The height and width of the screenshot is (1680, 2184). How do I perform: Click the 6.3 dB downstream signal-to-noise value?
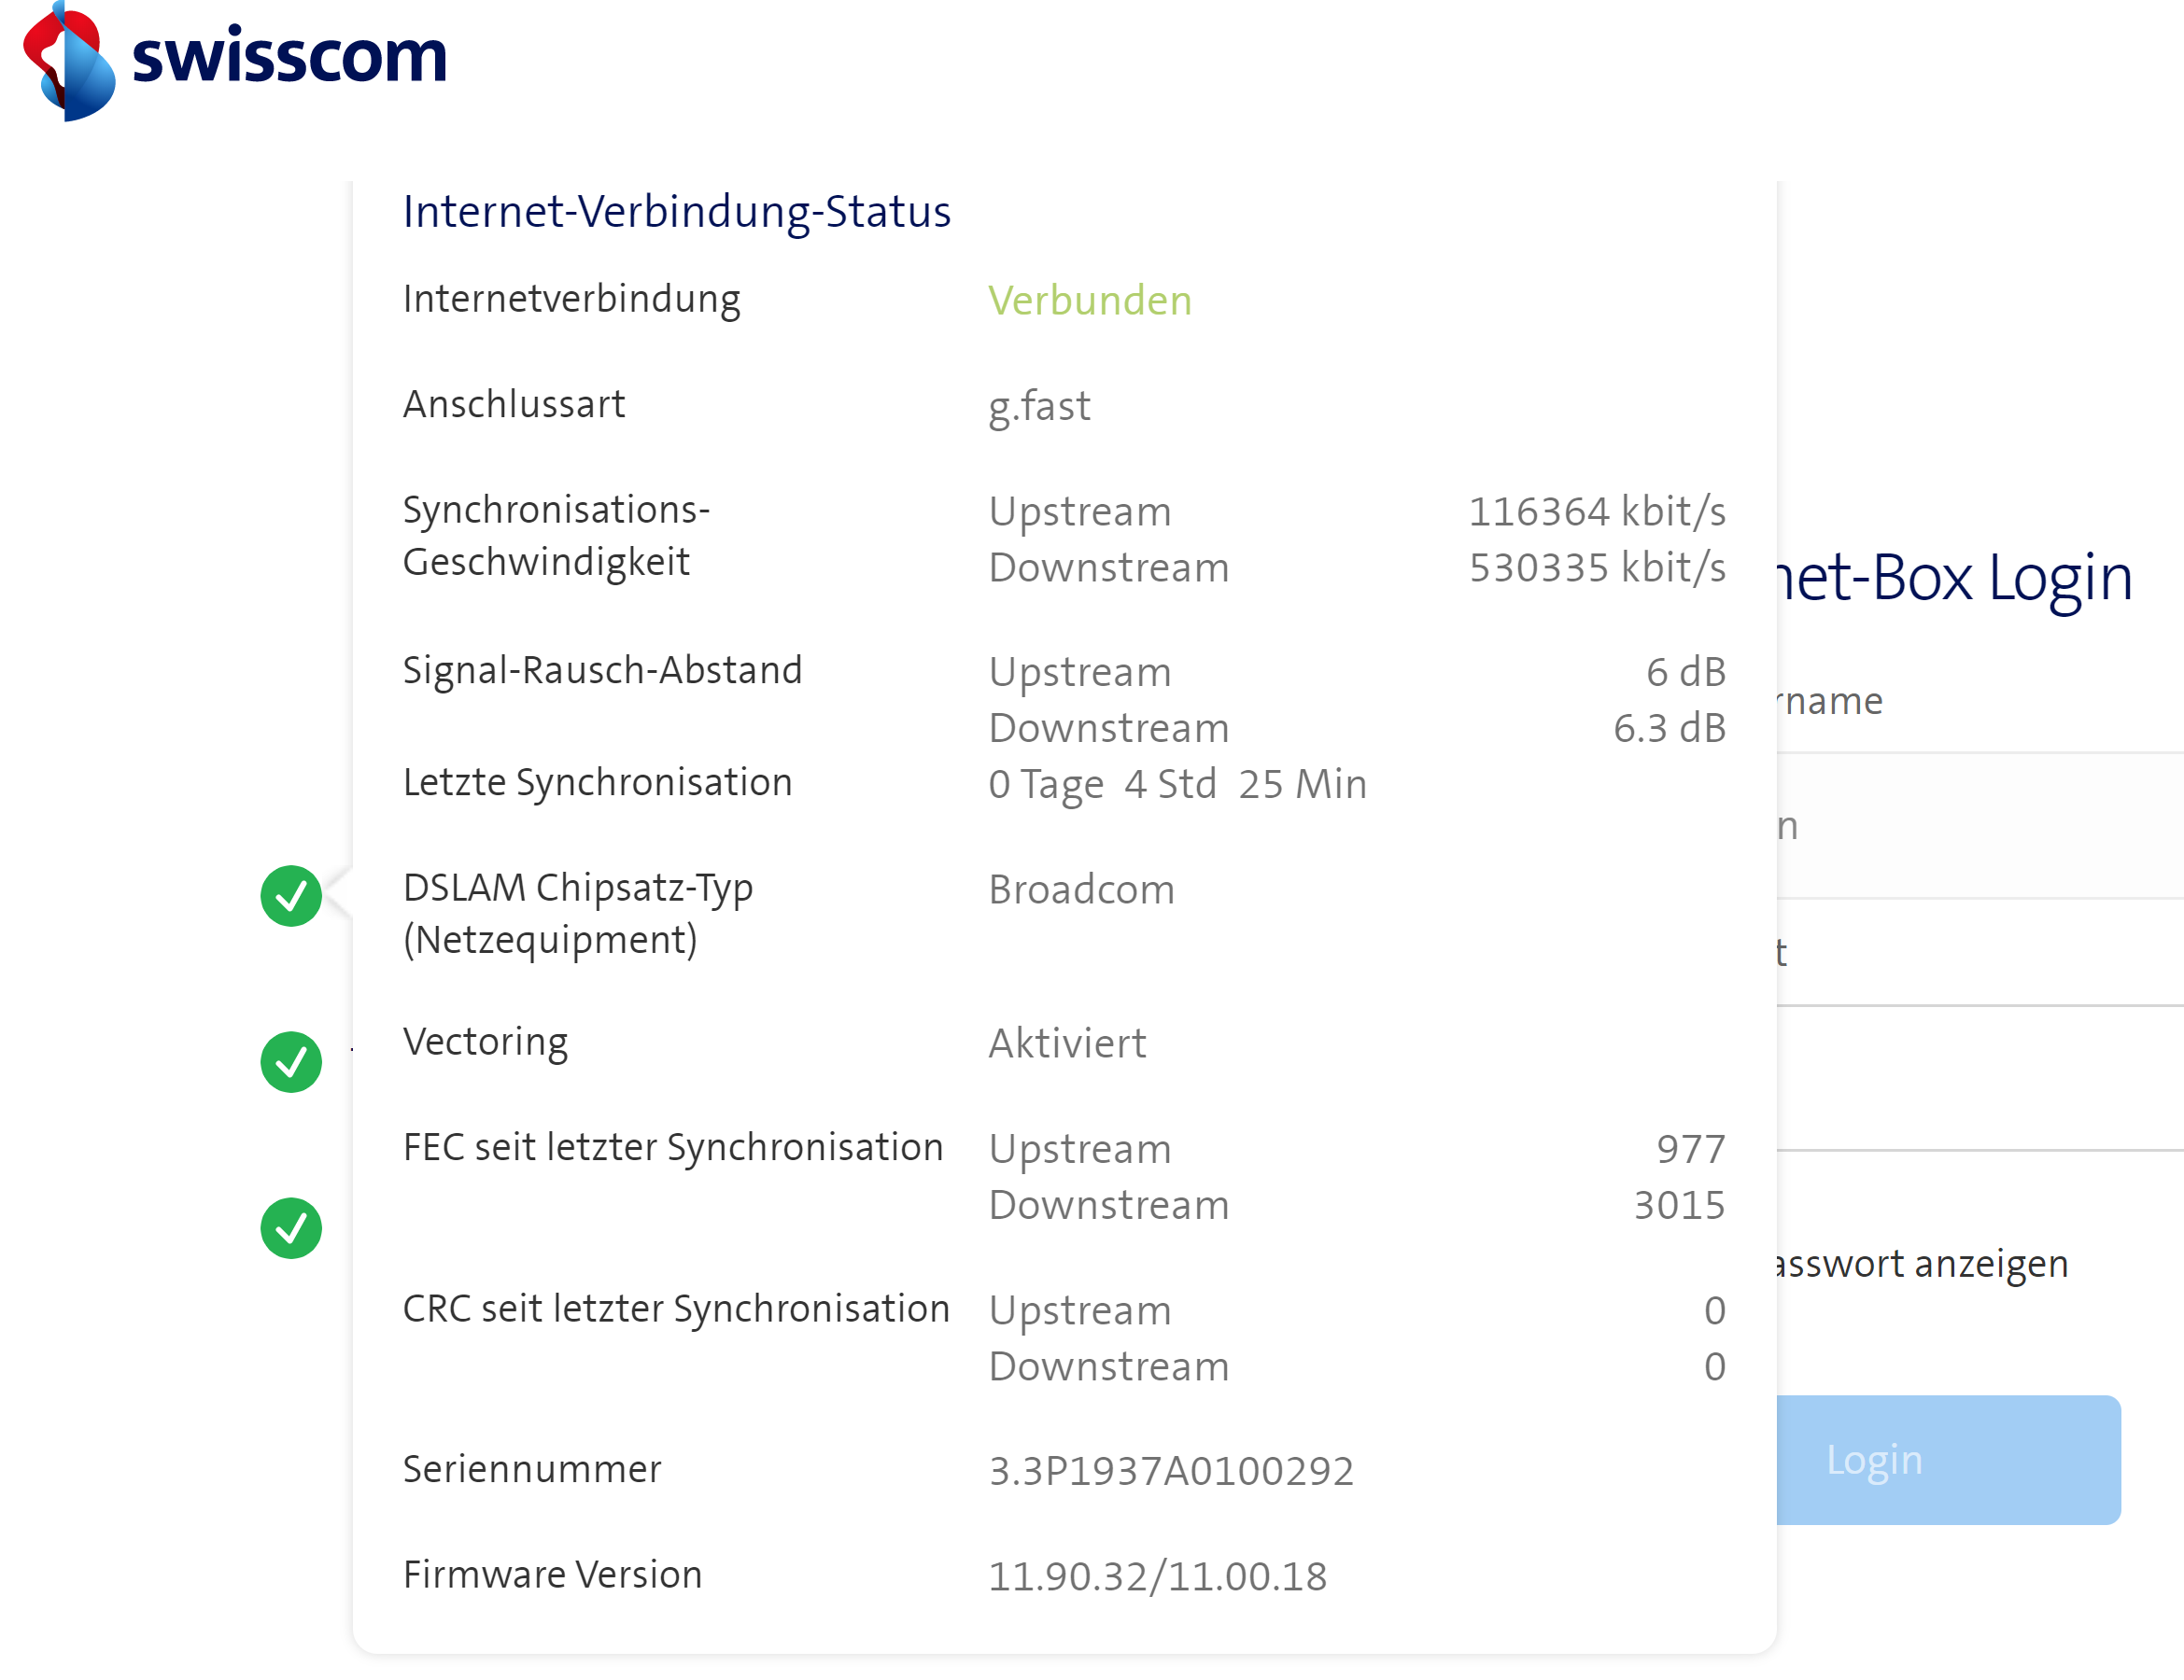1669,729
